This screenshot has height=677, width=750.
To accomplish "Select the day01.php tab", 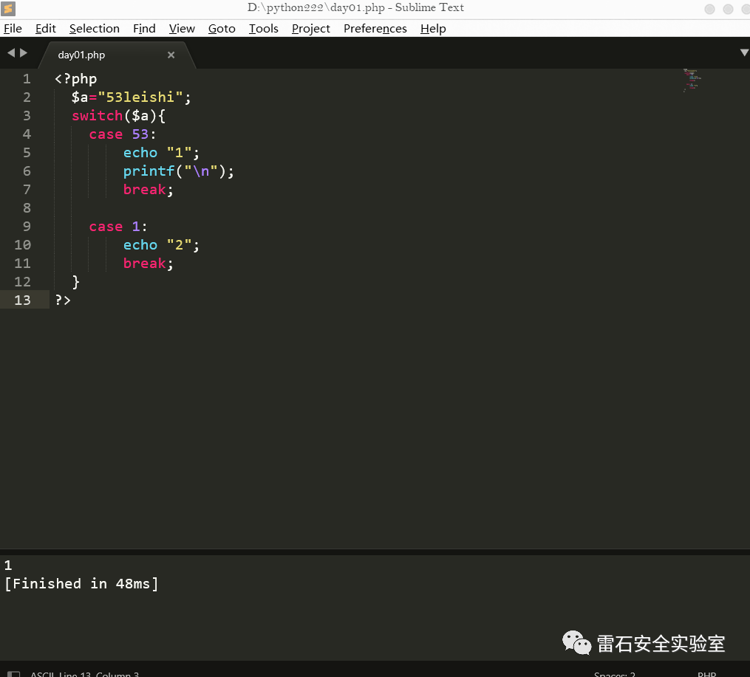I will coord(81,55).
